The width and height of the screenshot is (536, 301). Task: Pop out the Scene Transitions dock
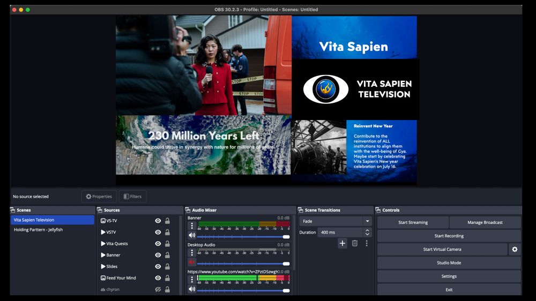(301, 210)
